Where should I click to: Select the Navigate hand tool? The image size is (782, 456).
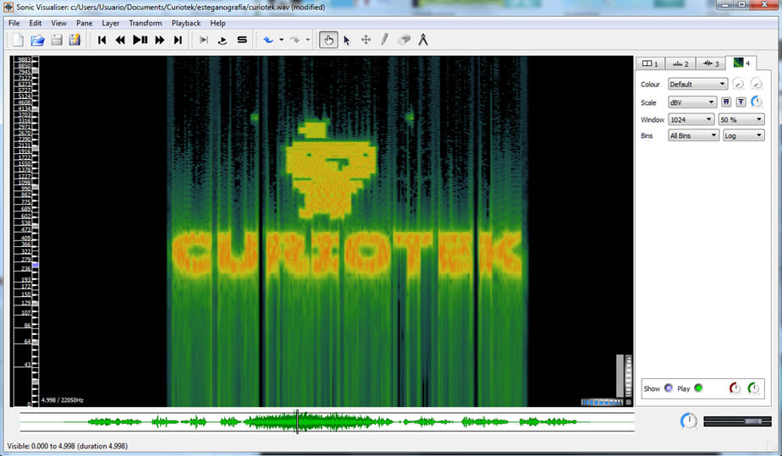coord(328,40)
